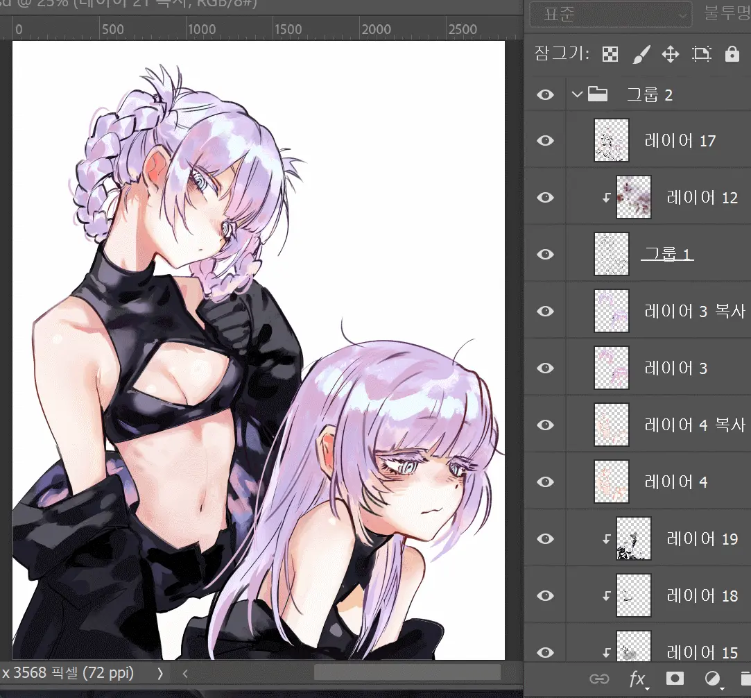751x698 pixels.
Task: Click the lock transparent pixels icon
Action: click(x=610, y=54)
